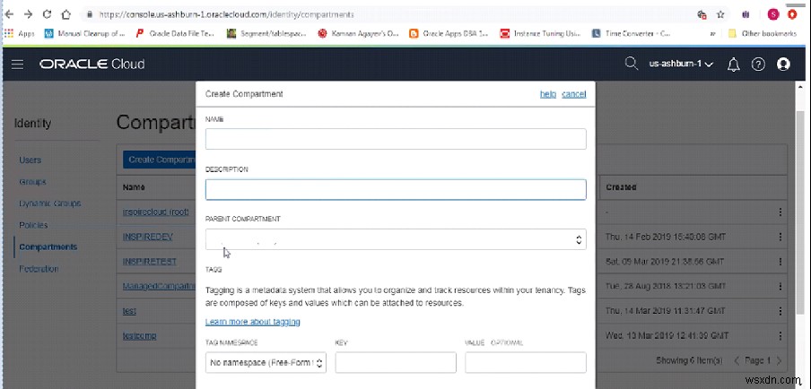Viewport: 811px width, 389px height.
Task: Click into the tag KEY field
Action: pos(396,363)
